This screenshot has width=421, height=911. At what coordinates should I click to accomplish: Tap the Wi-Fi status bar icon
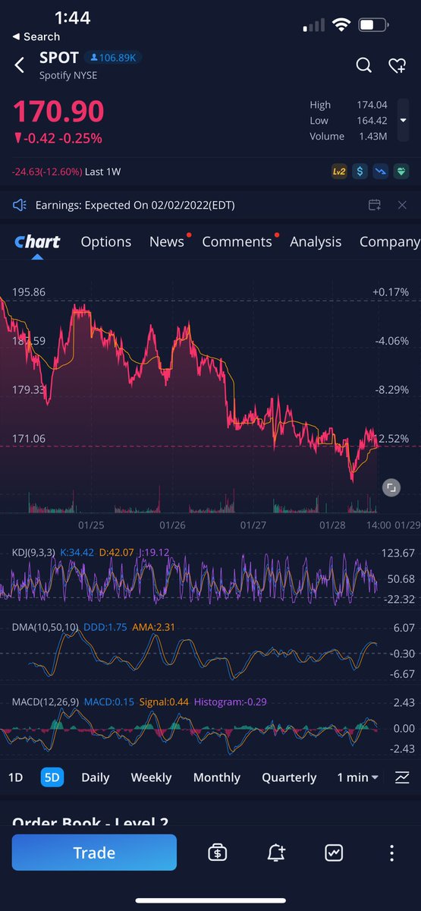pos(341,25)
